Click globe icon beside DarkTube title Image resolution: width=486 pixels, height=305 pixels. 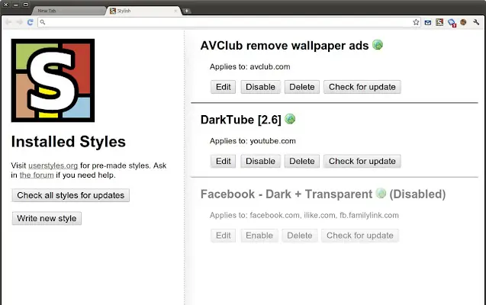290,119
